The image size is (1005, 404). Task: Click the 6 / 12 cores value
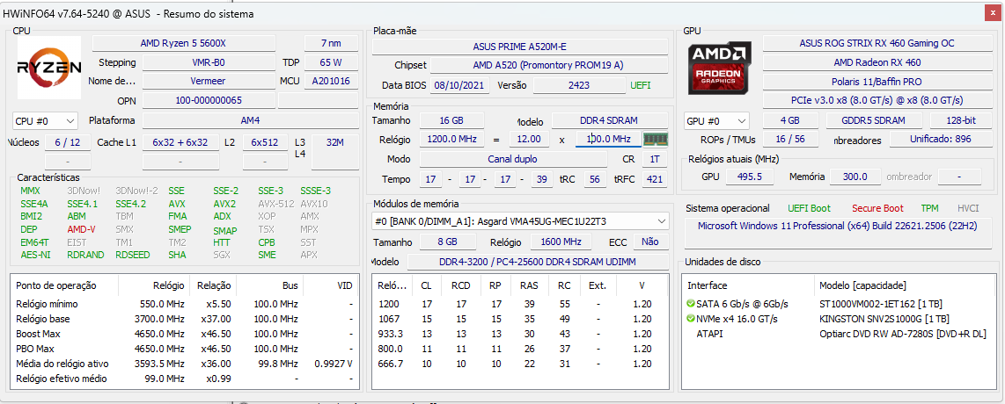(x=67, y=142)
